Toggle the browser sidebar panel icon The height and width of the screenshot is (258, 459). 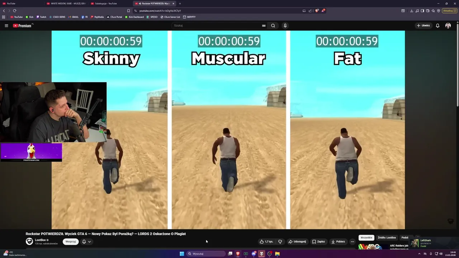[x=422, y=11]
